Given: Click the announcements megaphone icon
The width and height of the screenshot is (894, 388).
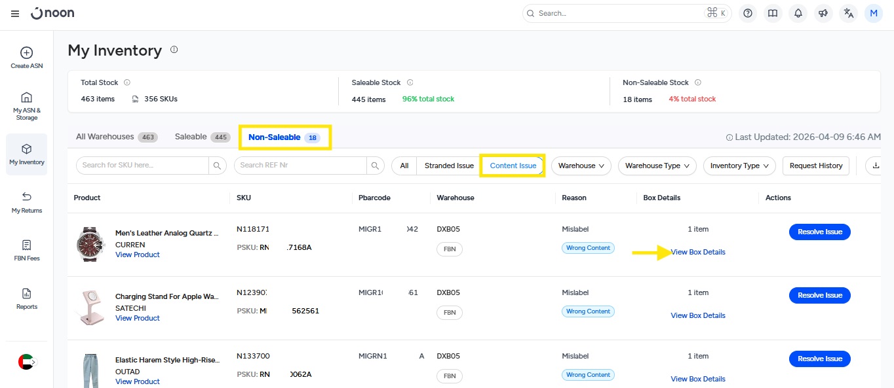Looking at the screenshot, I should click(x=823, y=13).
